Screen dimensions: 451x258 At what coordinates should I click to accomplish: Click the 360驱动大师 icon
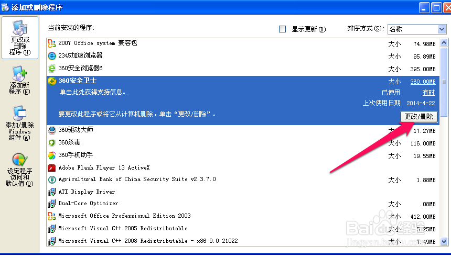(x=52, y=130)
